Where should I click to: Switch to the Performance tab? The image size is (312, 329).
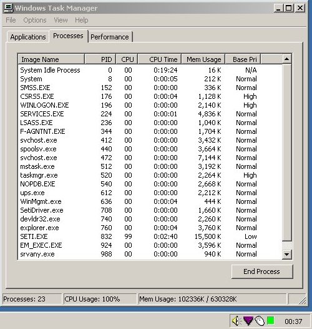click(110, 37)
